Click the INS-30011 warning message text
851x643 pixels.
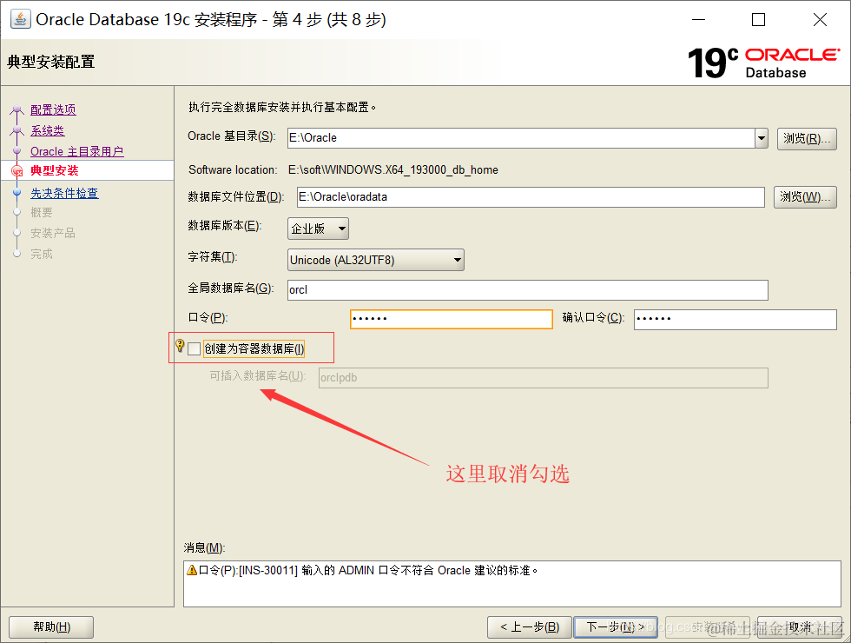(368, 570)
